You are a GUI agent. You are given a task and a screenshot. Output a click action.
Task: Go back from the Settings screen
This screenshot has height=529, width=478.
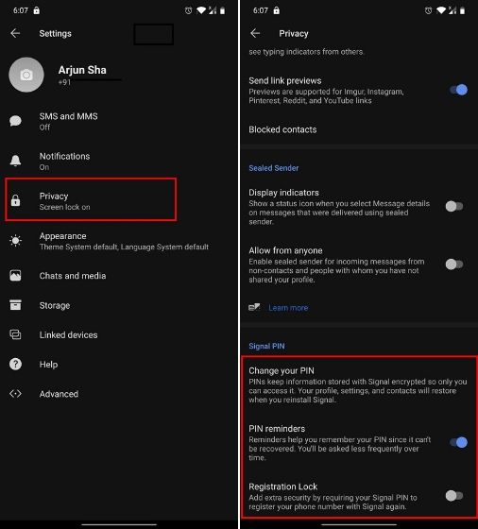pyautogui.click(x=15, y=33)
